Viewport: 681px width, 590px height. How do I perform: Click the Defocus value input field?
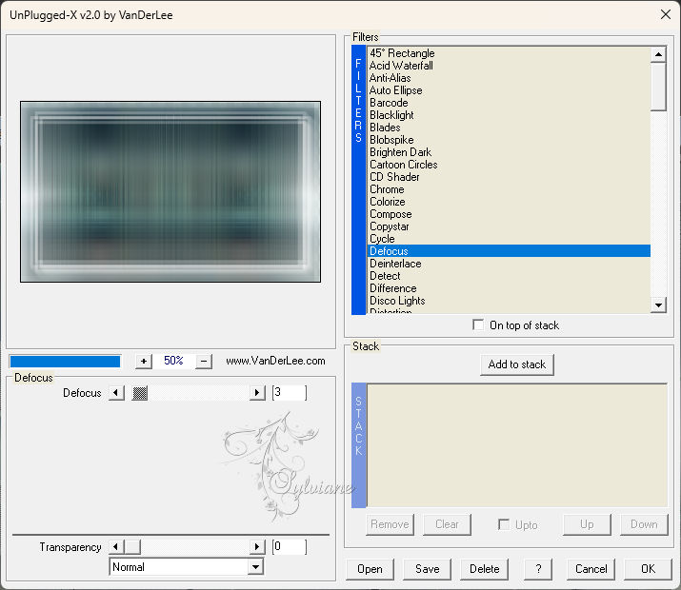(290, 393)
